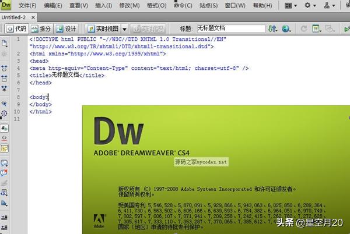Toggle line numbers icon

4,128
